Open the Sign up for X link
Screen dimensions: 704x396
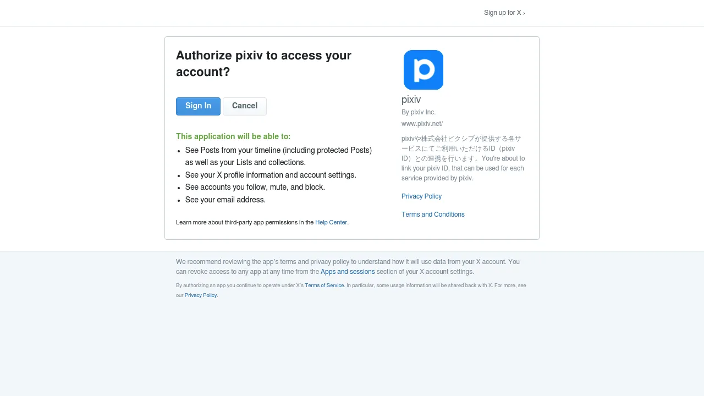click(x=504, y=13)
